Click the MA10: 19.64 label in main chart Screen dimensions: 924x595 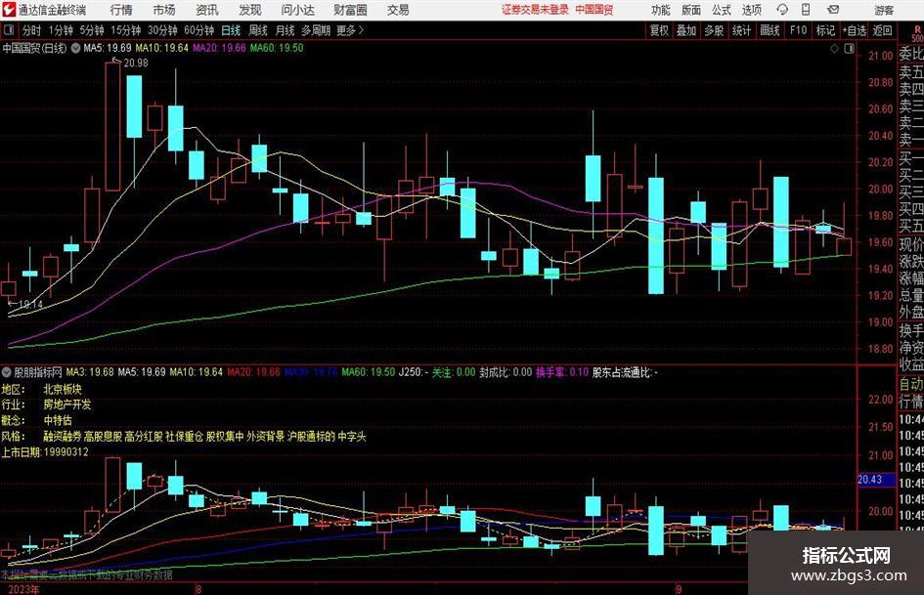point(162,48)
